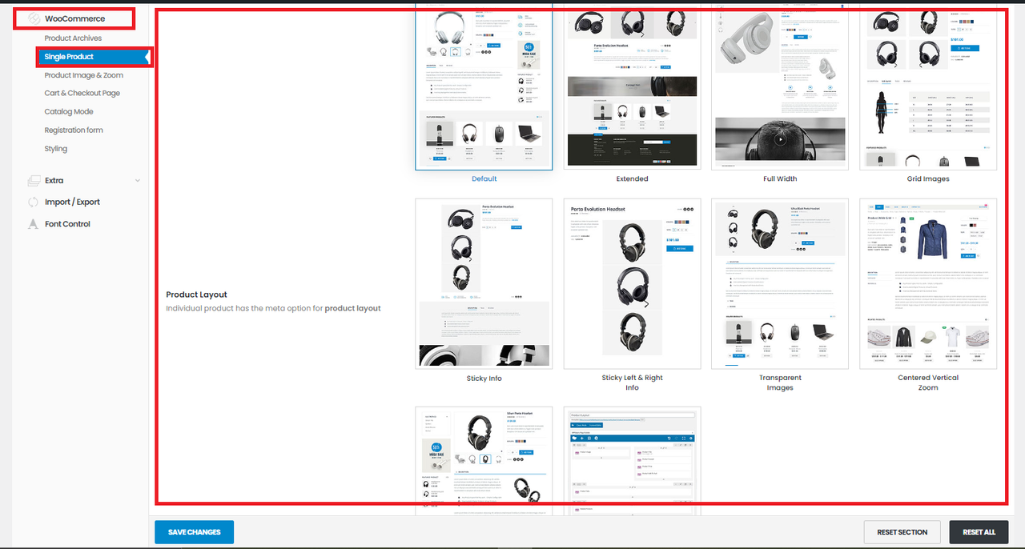The height and width of the screenshot is (549, 1025).
Task: Open Font Control section
Action: click(67, 224)
